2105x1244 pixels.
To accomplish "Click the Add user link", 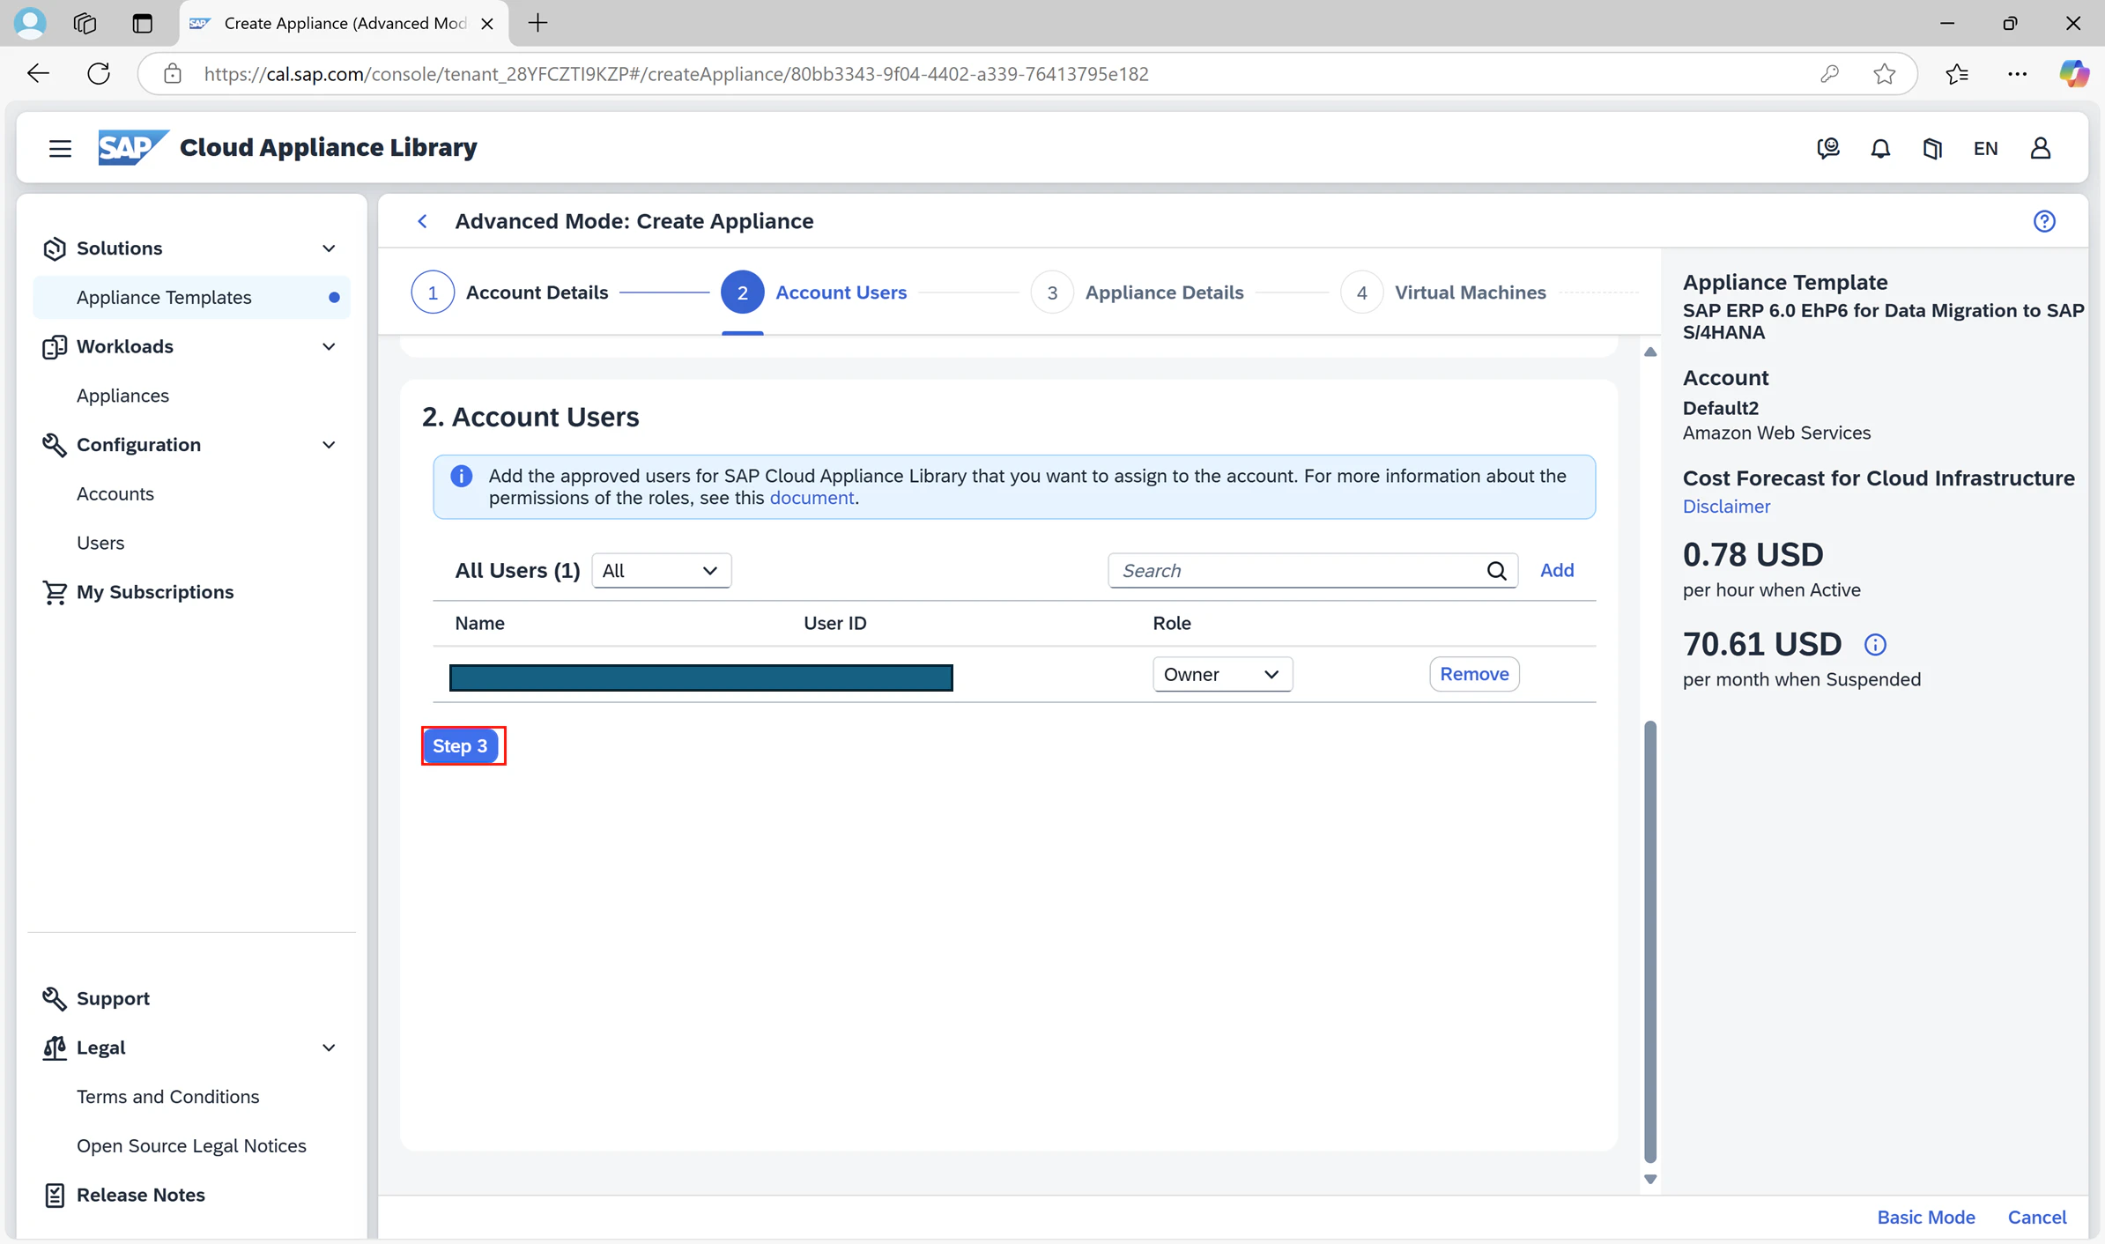I will [x=1557, y=571].
